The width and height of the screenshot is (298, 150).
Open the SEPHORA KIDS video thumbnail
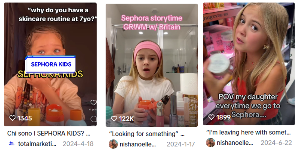click(x=50, y=64)
